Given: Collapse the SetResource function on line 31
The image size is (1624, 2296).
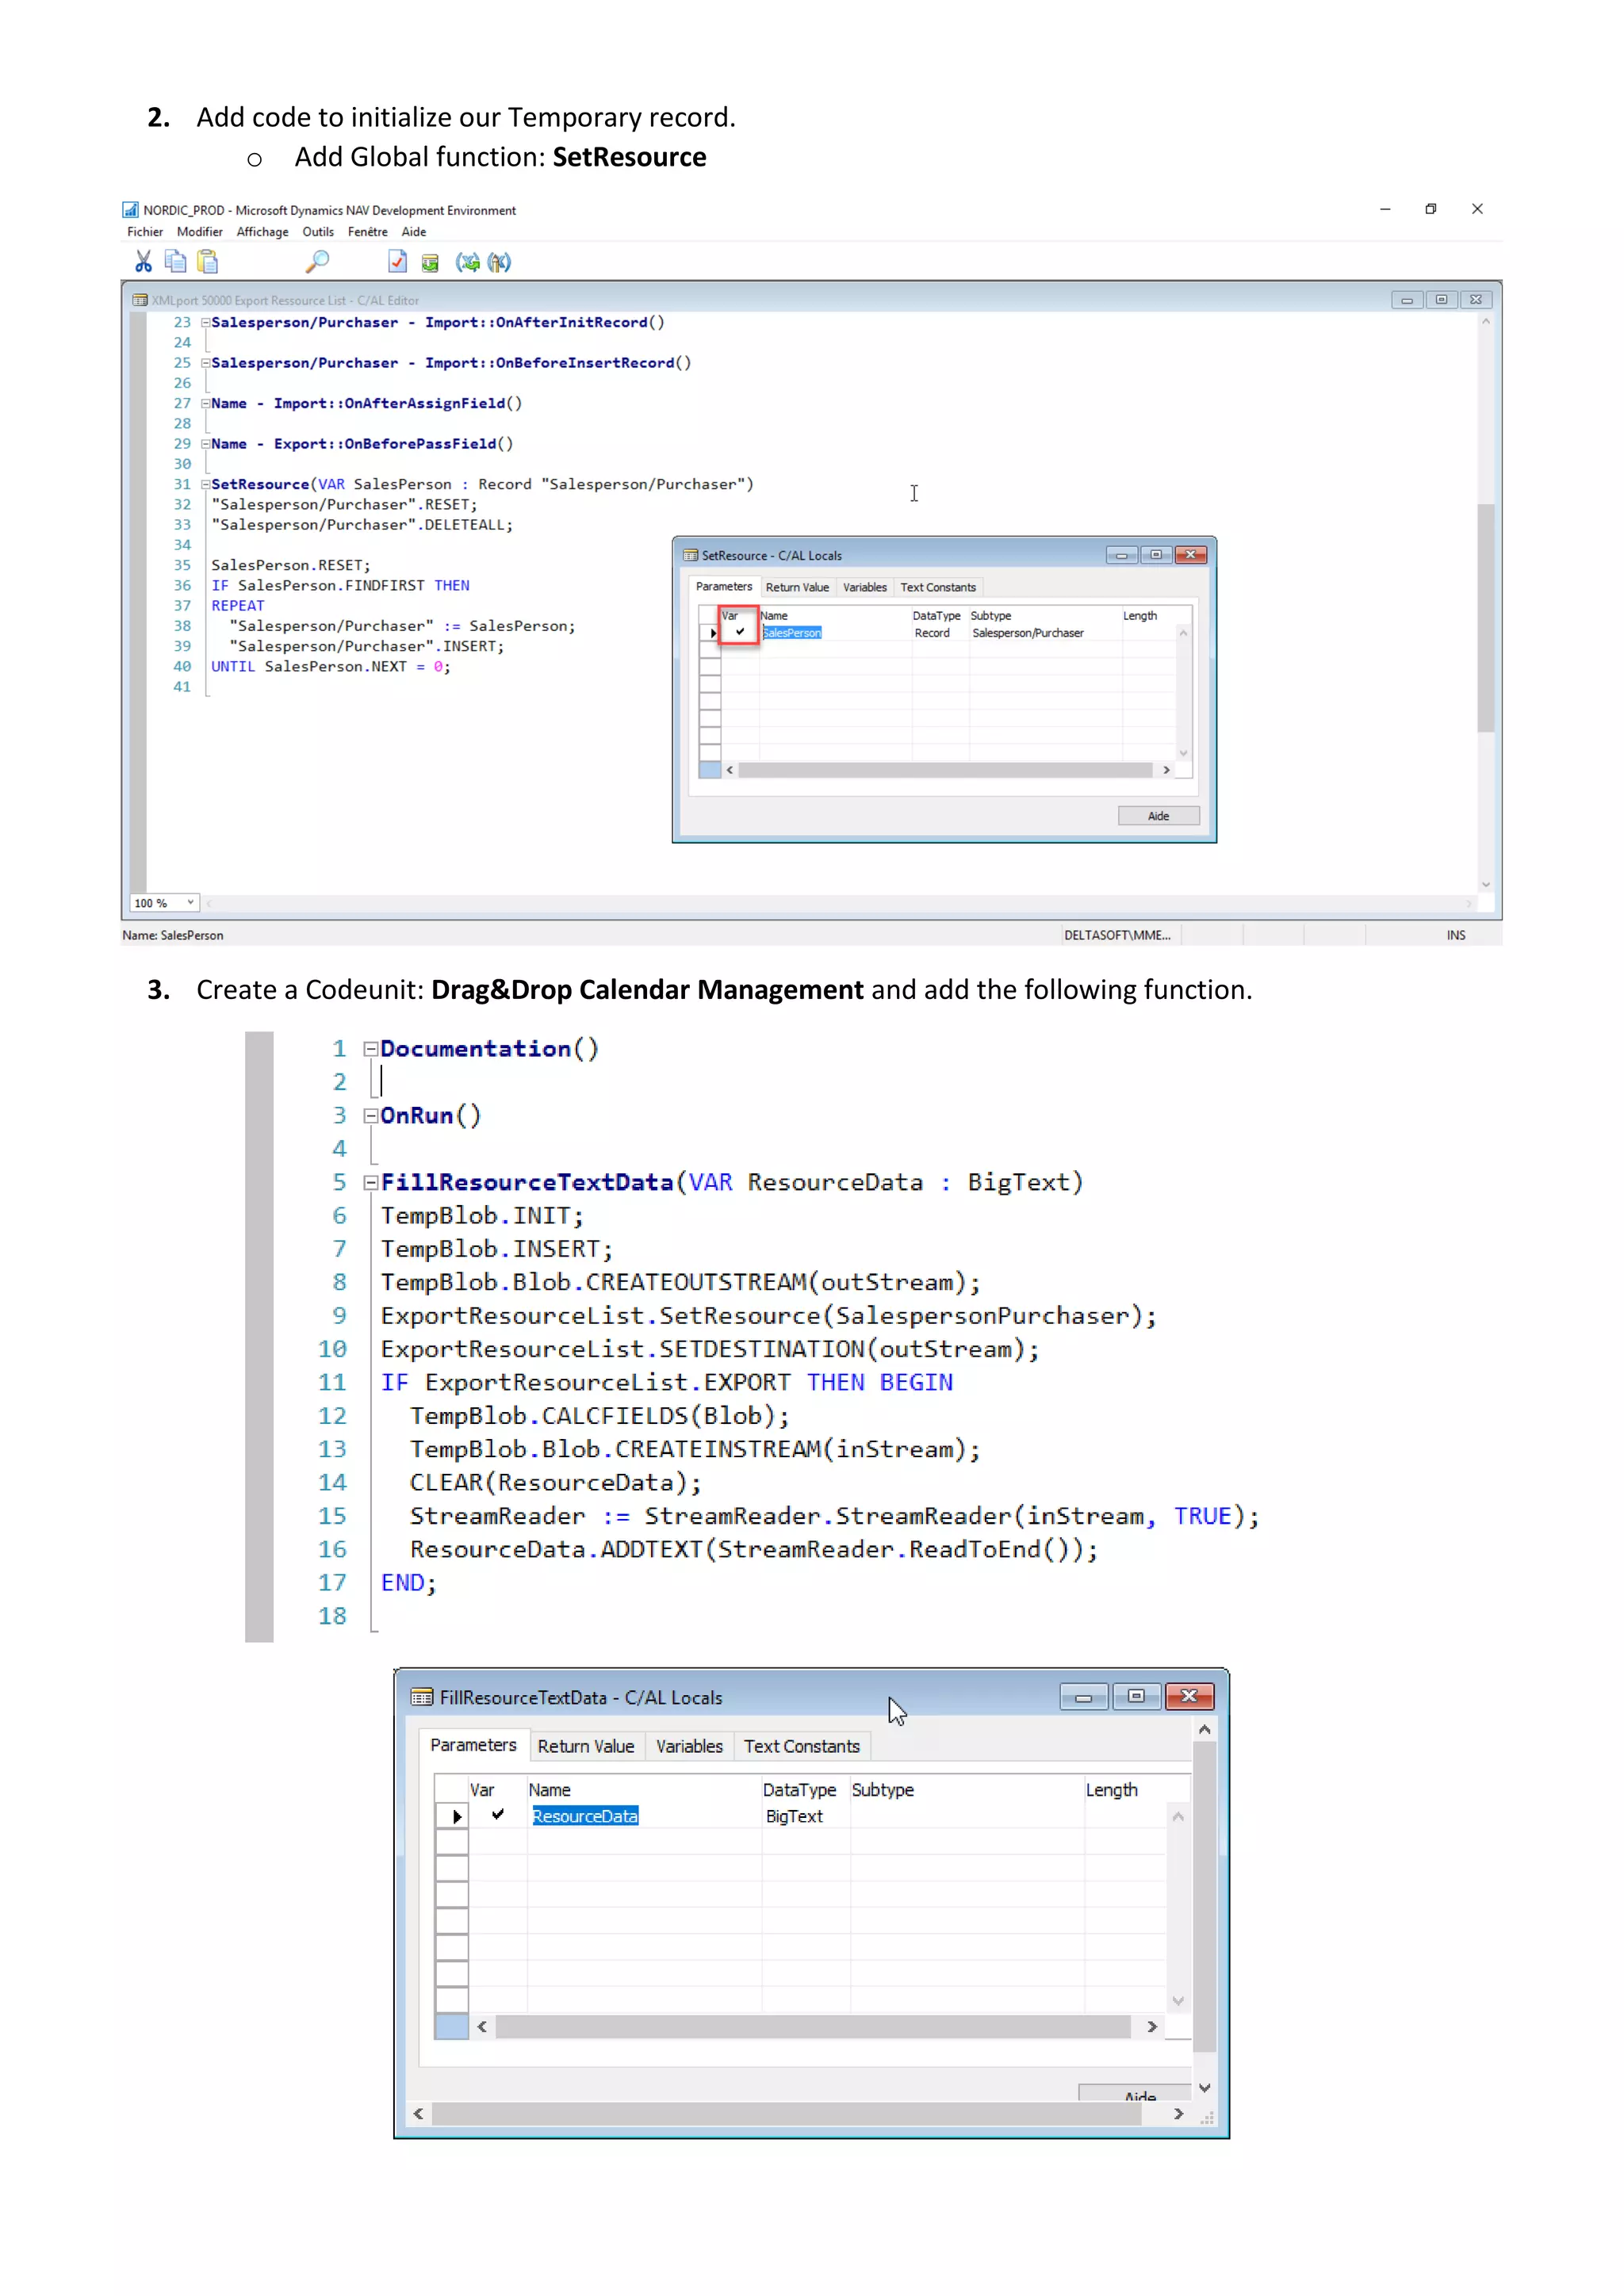Looking at the screenshot, I should pyautogui.click(x=205, y=485).
